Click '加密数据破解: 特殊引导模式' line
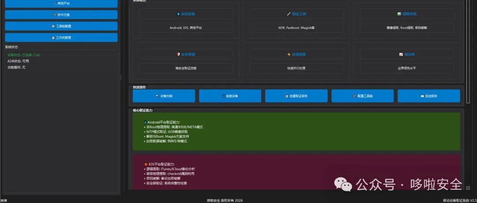 point(165,141)
